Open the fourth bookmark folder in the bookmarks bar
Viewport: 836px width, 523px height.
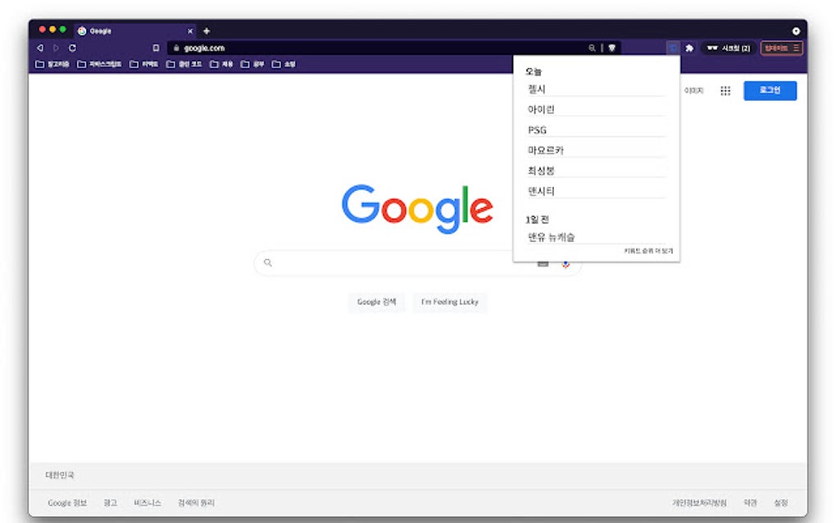coord(184,64)
